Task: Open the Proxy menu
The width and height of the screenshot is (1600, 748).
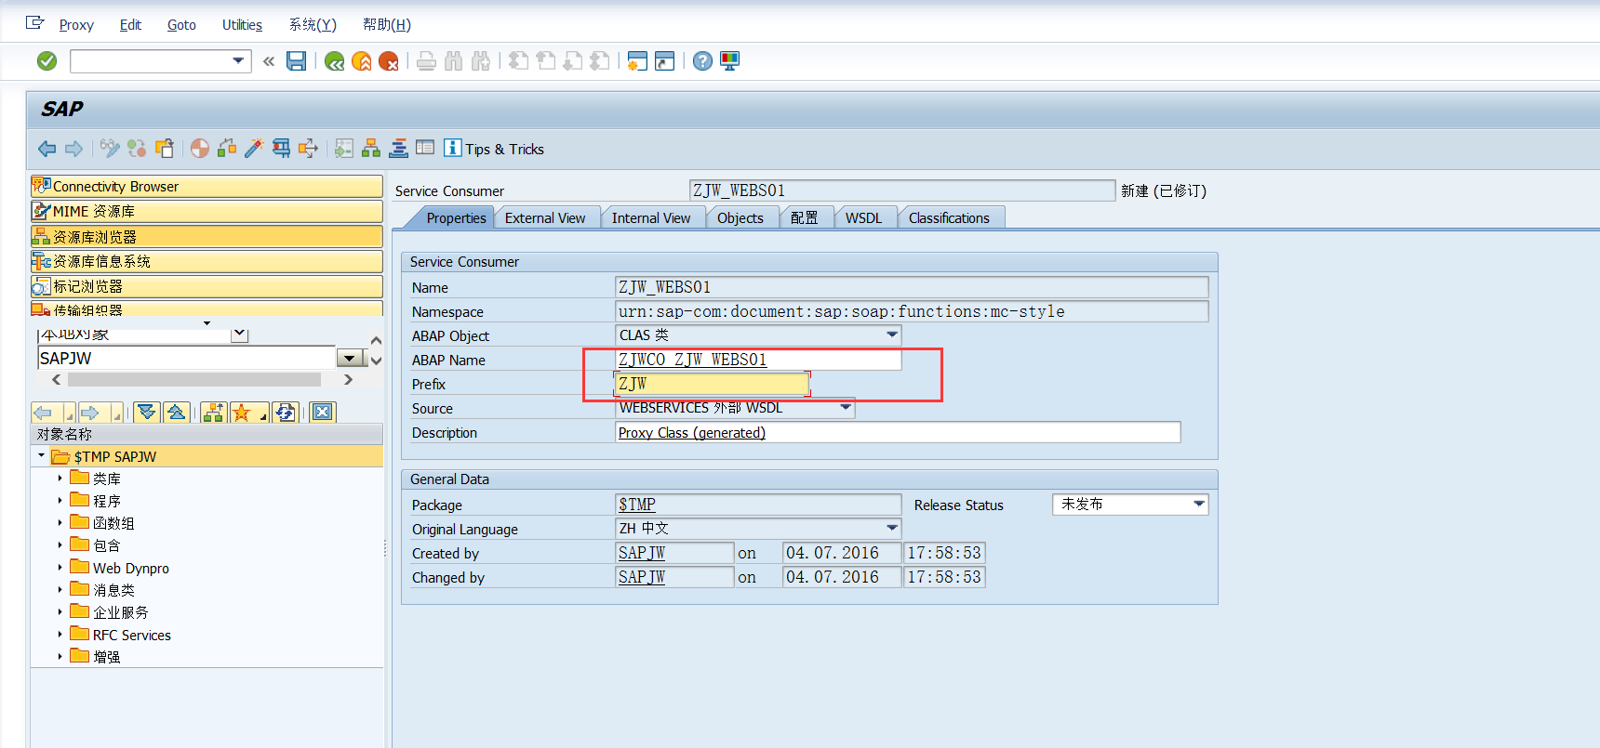Action: point(76,25)
